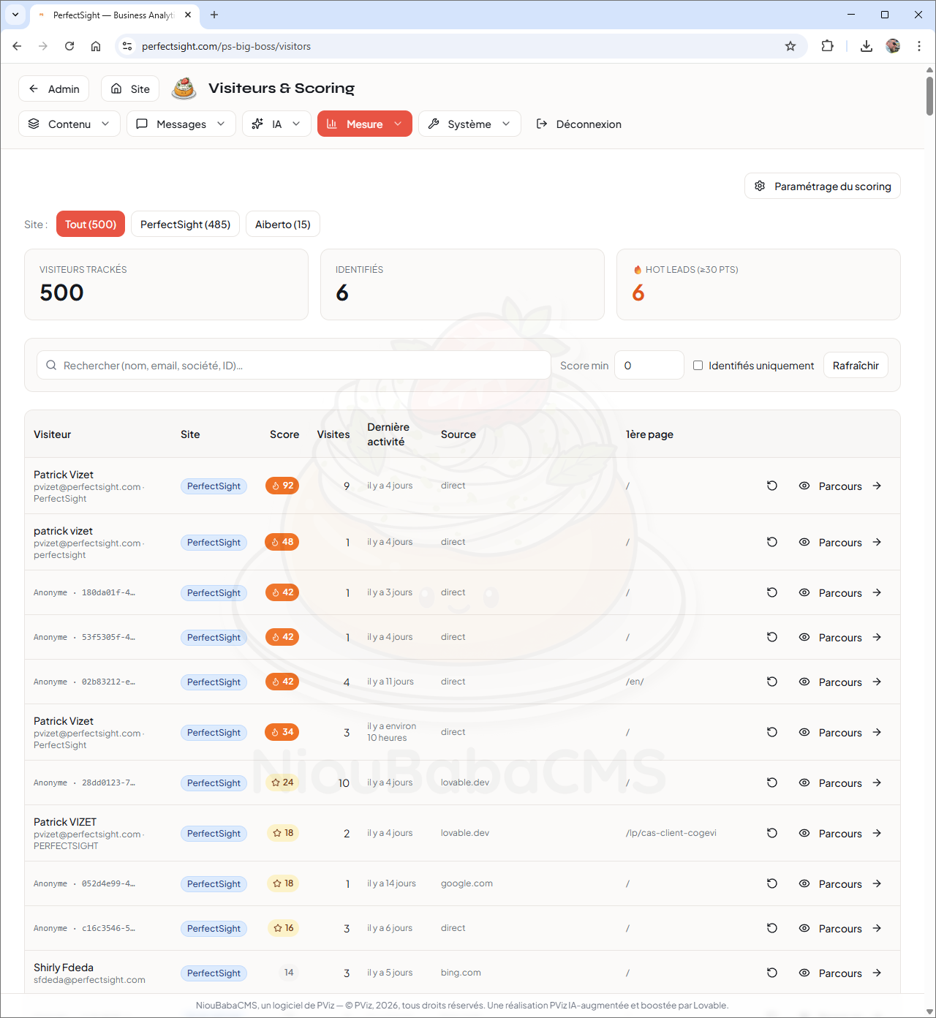
Task: Click the magnifier icon in the search field
Action: coord(51,365)
